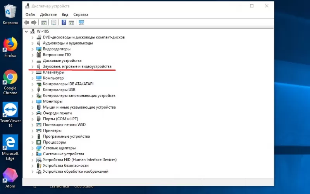Open Atom editor desktop shortcut
The width and height of the screenshot is (310, 194).
(10, 178)
